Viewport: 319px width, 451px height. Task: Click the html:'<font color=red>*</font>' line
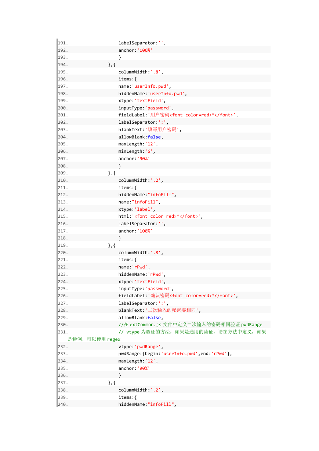(161, 216)
